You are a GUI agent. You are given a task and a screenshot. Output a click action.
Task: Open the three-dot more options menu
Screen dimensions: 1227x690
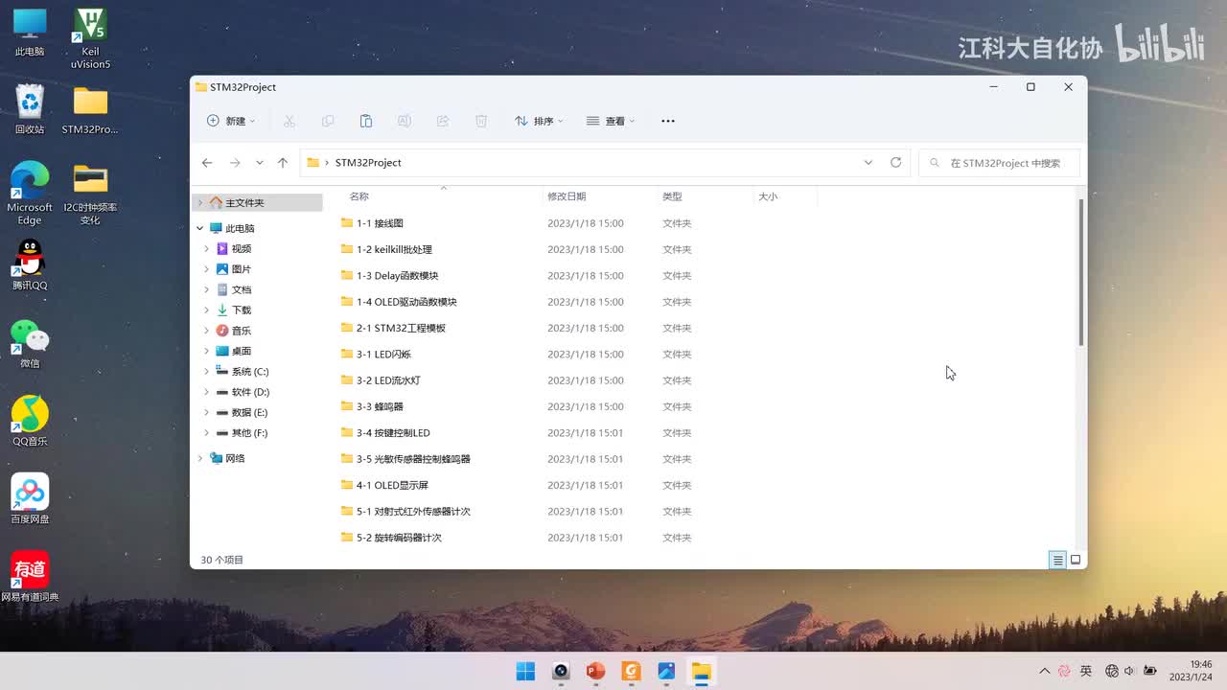(x=668, y=121)
